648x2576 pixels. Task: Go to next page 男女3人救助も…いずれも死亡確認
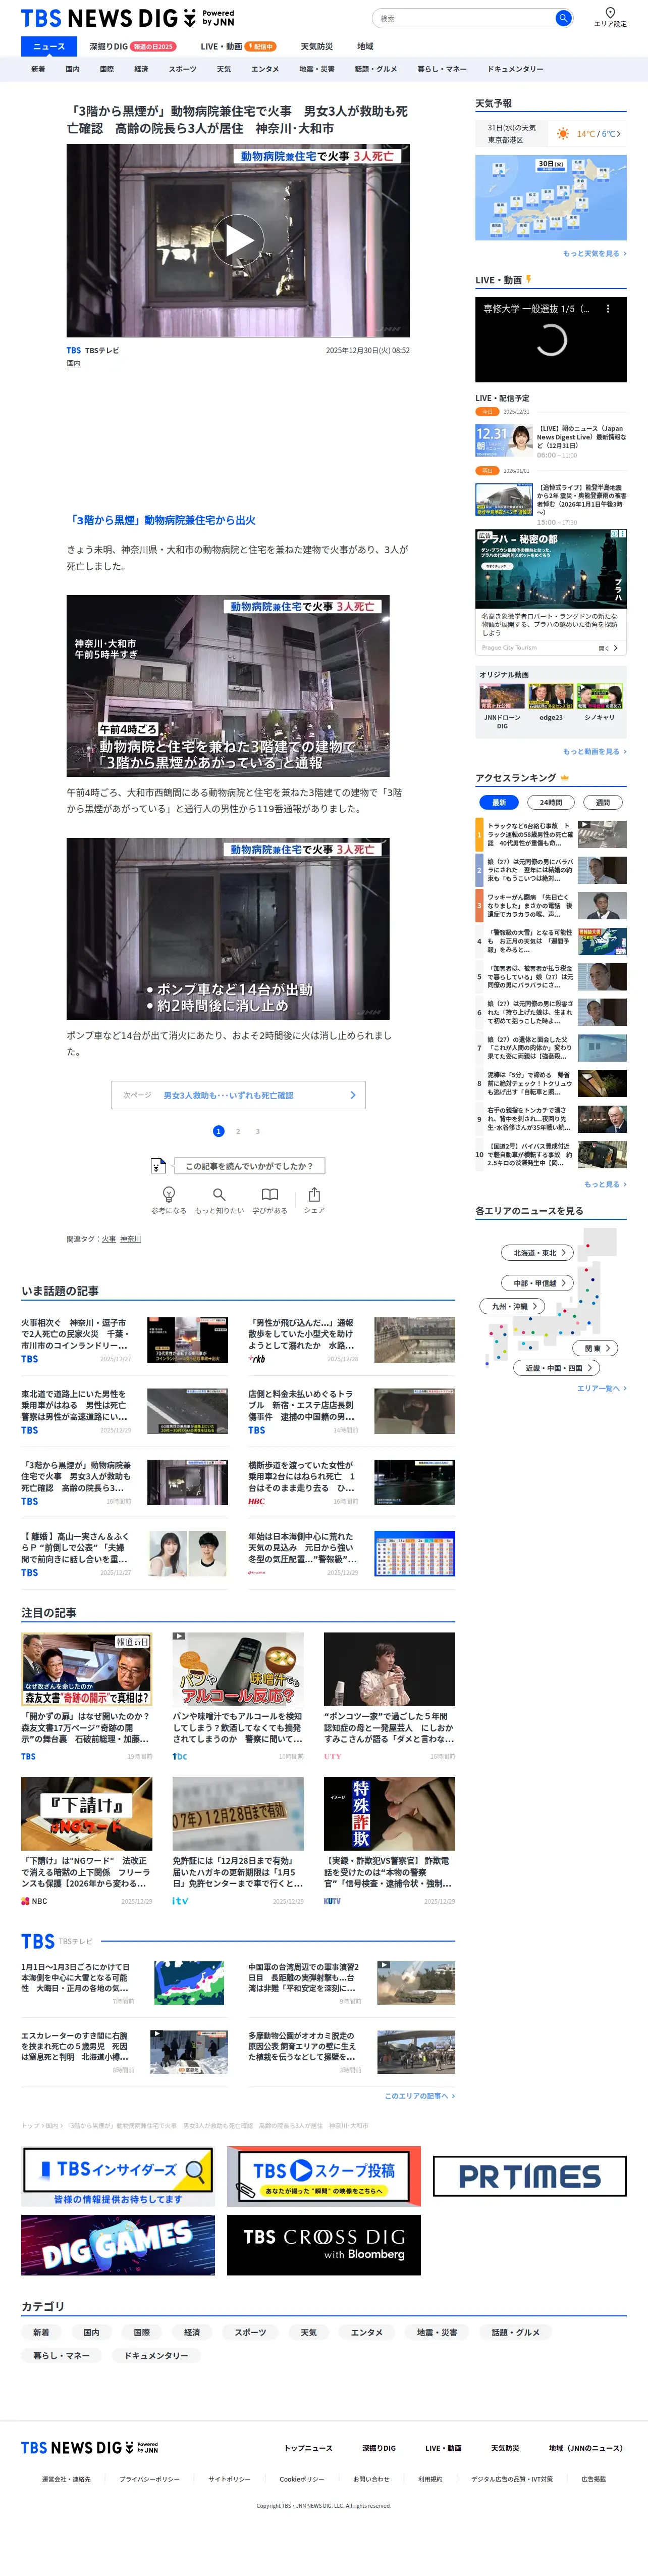point(238,1095)
